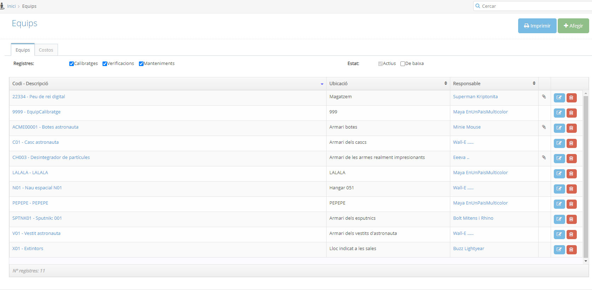
Task: Delete the V01 Vestit astronauta row
Action: pos(572,235)
